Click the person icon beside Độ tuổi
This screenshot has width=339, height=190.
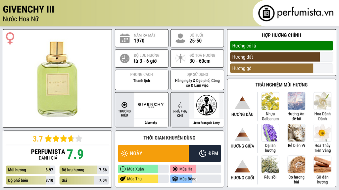click(x=180, y=38)
